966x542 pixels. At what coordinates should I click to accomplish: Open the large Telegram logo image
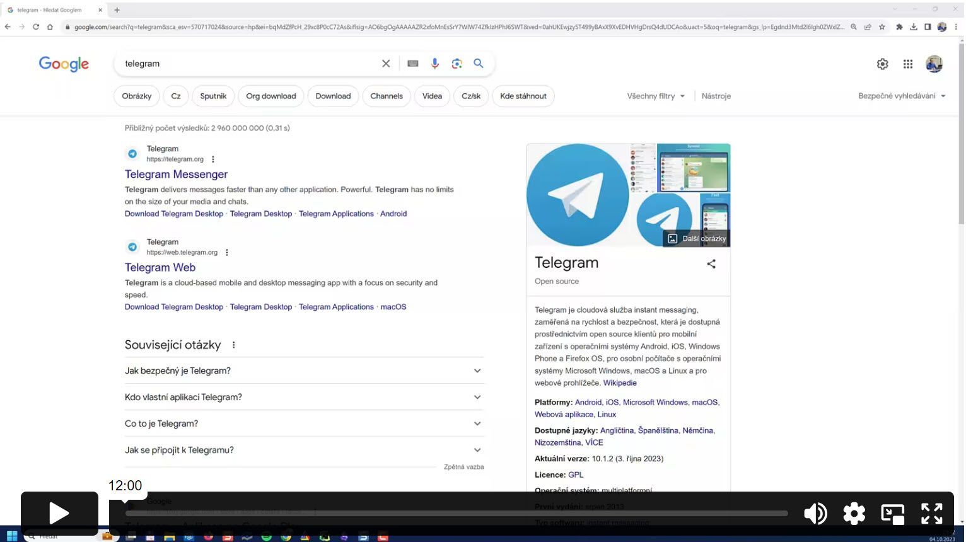(578, 195)
